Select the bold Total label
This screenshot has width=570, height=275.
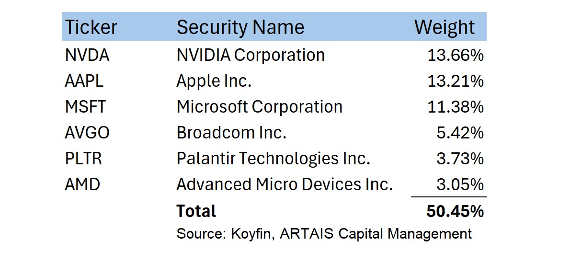(x=196, y=211)
